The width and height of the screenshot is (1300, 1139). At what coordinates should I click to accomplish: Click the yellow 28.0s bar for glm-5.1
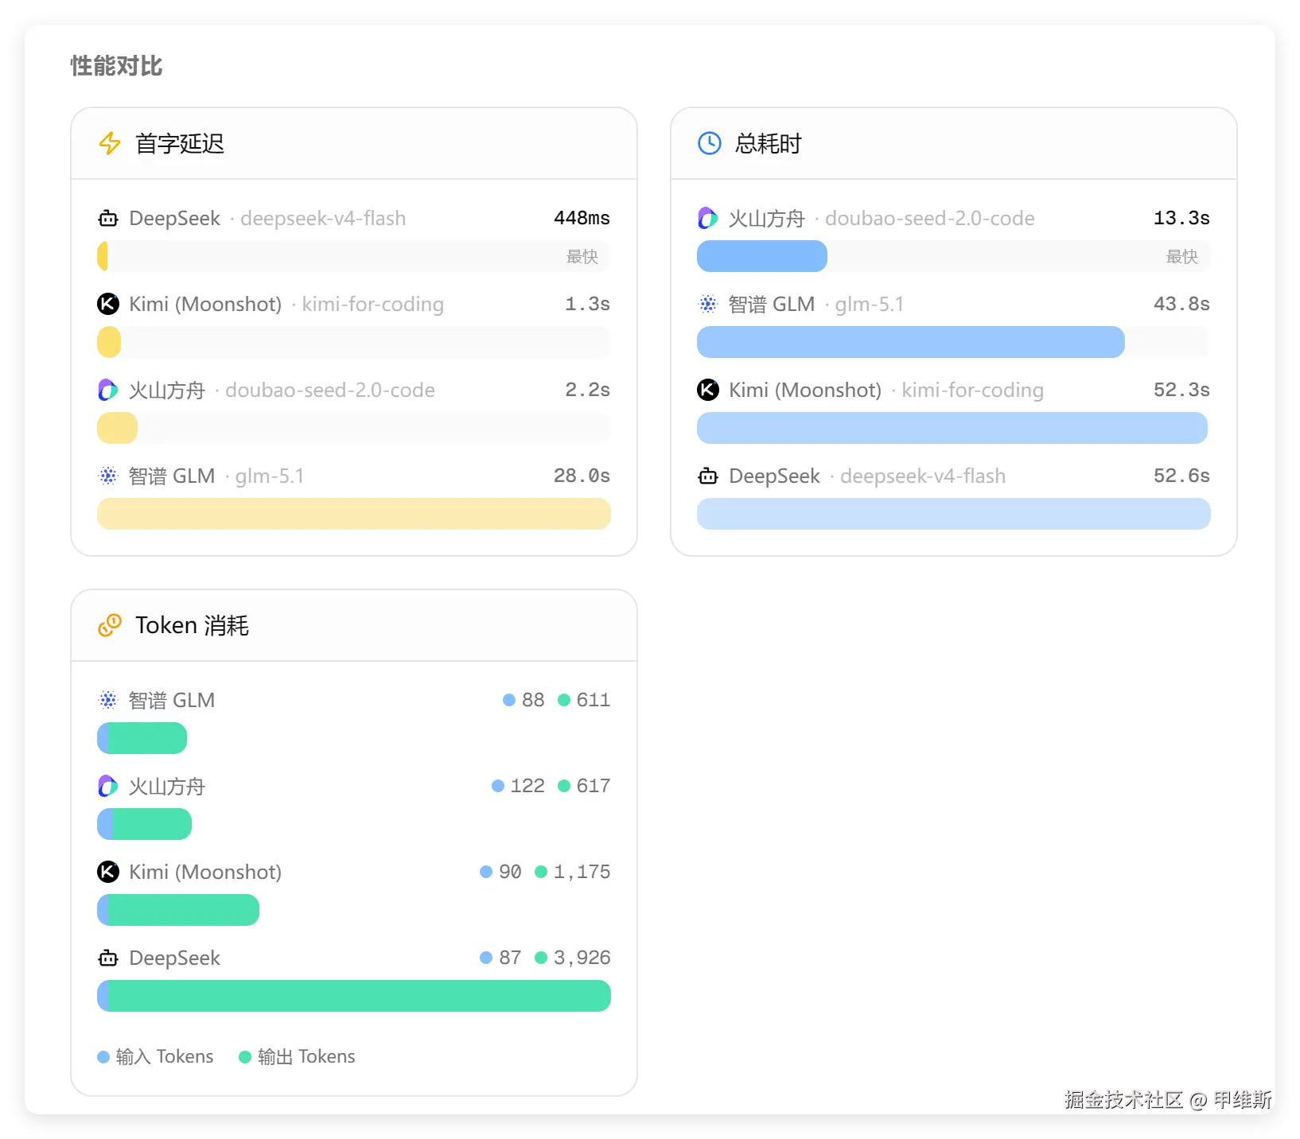coord(353,514)
